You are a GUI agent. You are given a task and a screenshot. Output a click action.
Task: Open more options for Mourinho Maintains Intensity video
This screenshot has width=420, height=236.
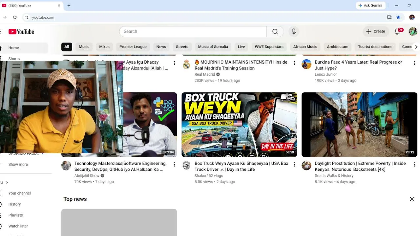(x=294, y=63)
